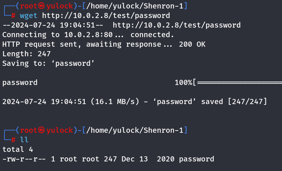282x171 pixels.
Task: Click the 'total 4' output line
Action: (18, 149)
